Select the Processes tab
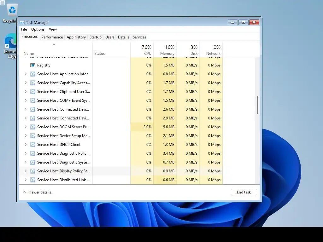The width and height of the screenshot is (323, 242). click(29, 37)
